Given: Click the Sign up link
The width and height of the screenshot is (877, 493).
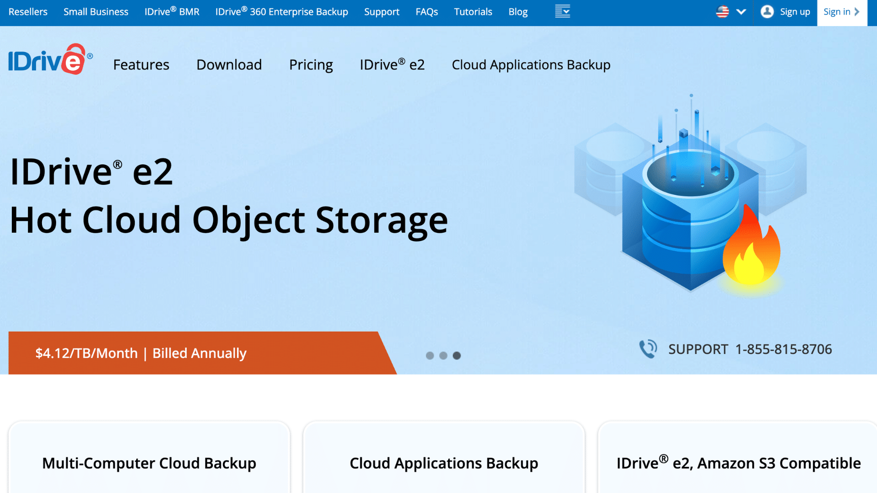Looking at the screenshot, I should coord(795,12).
